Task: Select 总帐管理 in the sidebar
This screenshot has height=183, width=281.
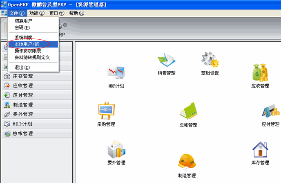Action: (37, 133)
